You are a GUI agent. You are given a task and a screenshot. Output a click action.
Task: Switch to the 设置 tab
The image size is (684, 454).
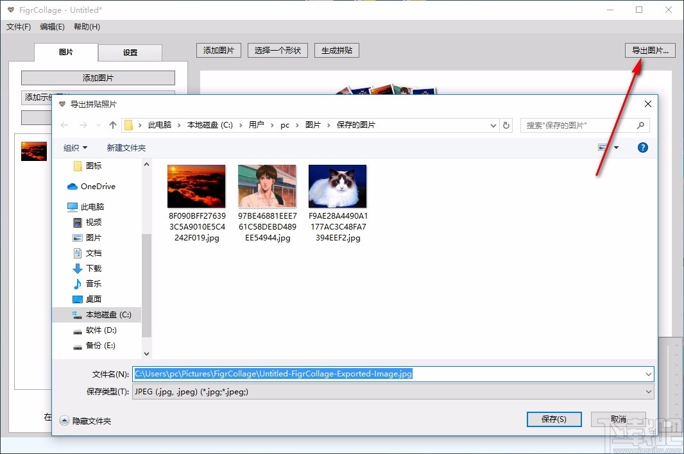(x=130, y=53)
